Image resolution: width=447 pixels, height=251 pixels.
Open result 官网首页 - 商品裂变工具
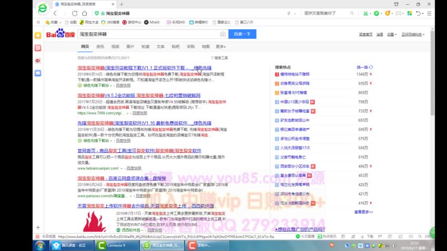click(x=139, y=151)
